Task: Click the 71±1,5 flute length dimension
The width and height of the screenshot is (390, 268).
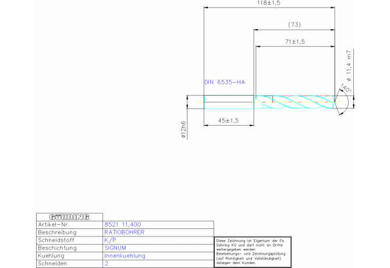Action: (x=295, y=42)
